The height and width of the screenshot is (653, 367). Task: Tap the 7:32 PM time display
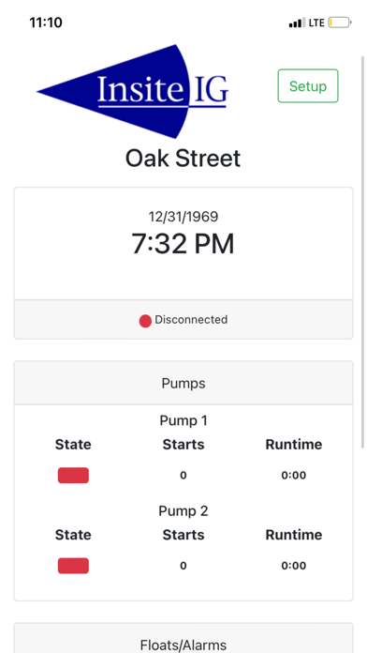coord(183,244)
